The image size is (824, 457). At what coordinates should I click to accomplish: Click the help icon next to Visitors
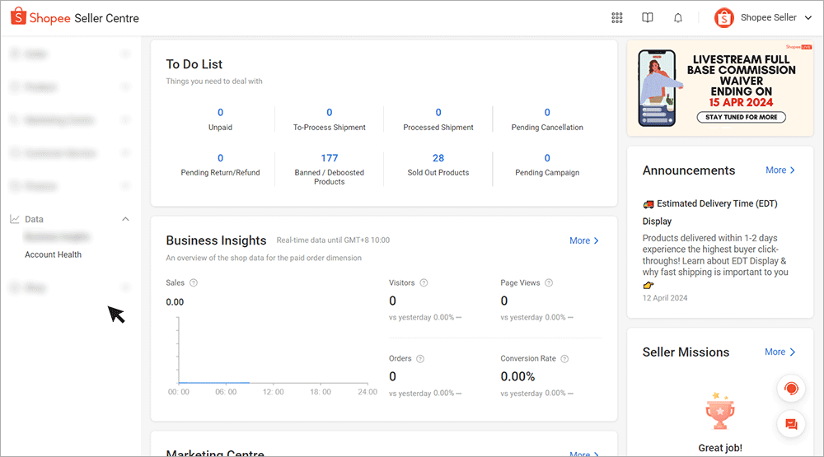pos(424,283)
